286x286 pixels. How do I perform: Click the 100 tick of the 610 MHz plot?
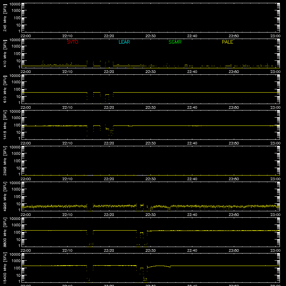pos(17,89)
